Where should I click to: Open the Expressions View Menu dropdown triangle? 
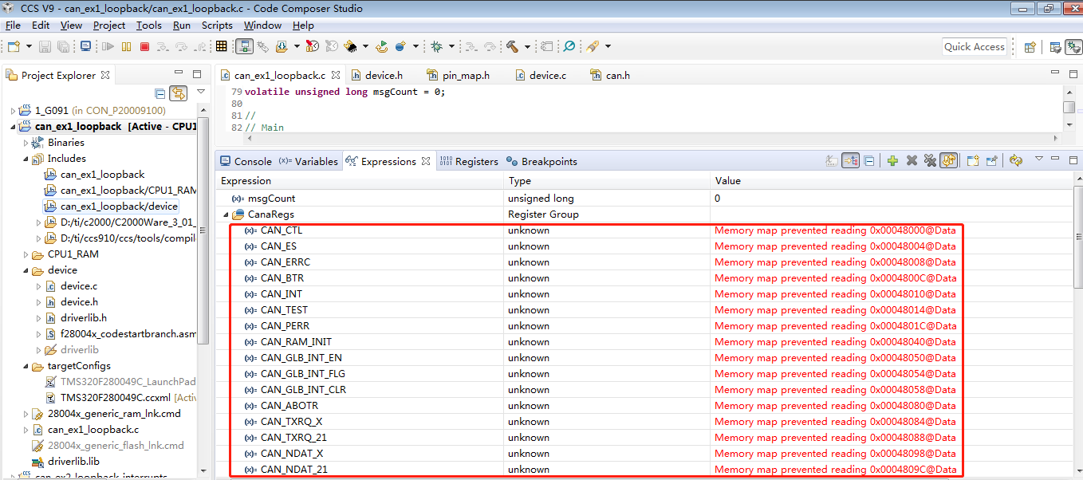pos(1039,159)
